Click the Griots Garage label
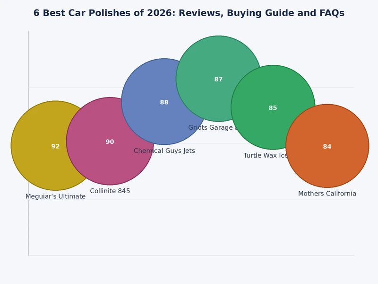378x284 pixels. click(x=214, y=127)
